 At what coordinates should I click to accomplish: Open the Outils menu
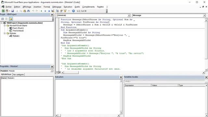pos(77,7)
